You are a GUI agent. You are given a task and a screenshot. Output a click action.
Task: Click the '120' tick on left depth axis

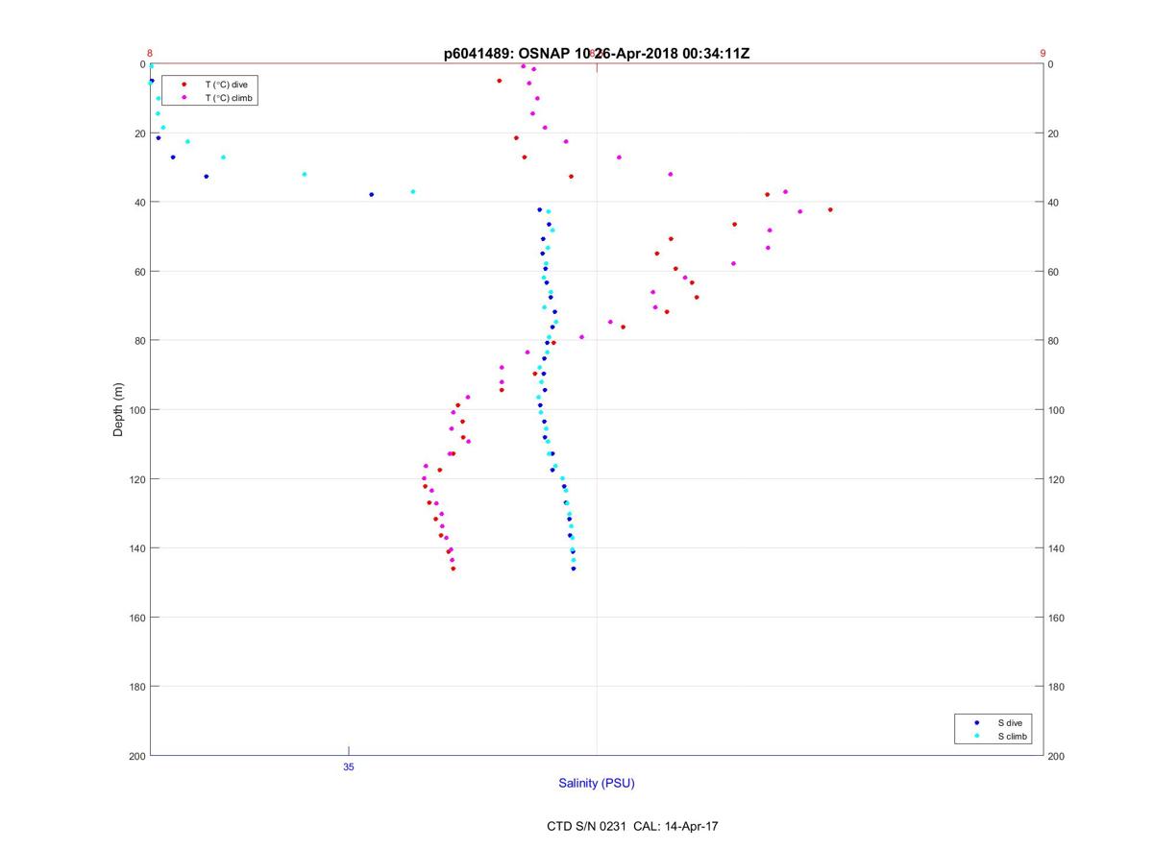click(x=136, y=479)
